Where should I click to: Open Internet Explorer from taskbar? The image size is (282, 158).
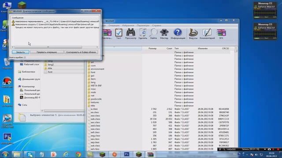click(66, 154)
